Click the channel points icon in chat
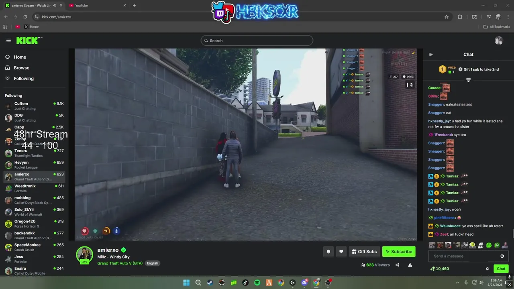This screenshot has width=514, height=289. (432, 269)
